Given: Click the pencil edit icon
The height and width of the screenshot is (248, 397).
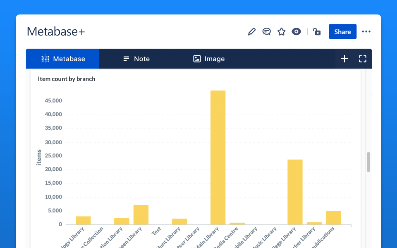Looking at the screenshot, I should 251,31.
